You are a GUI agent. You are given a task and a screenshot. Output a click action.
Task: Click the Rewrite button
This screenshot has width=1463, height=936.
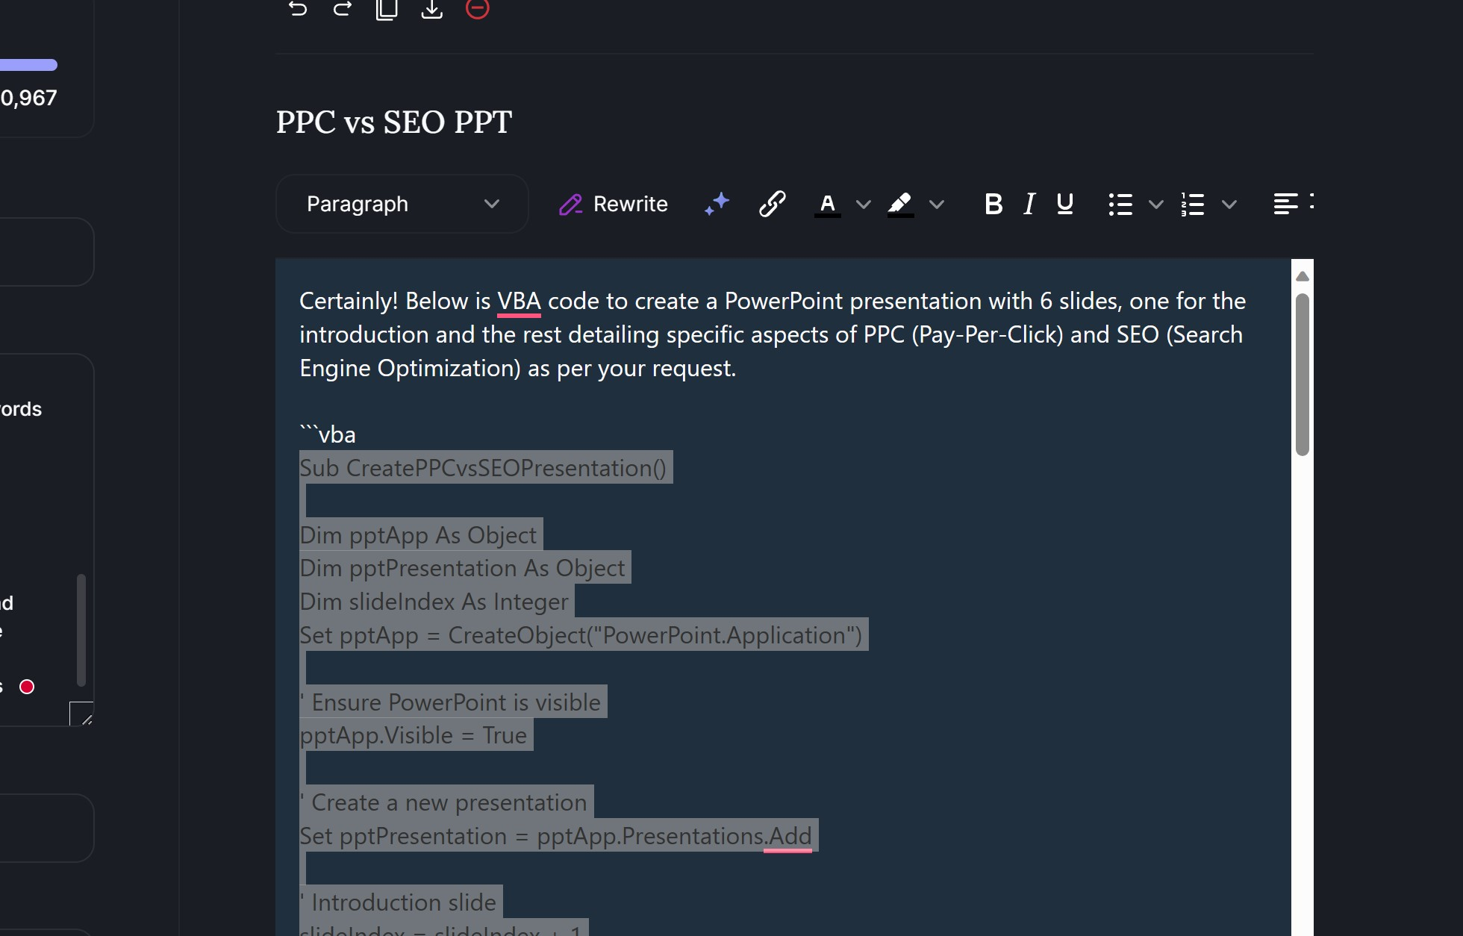(x=614, y=204)
